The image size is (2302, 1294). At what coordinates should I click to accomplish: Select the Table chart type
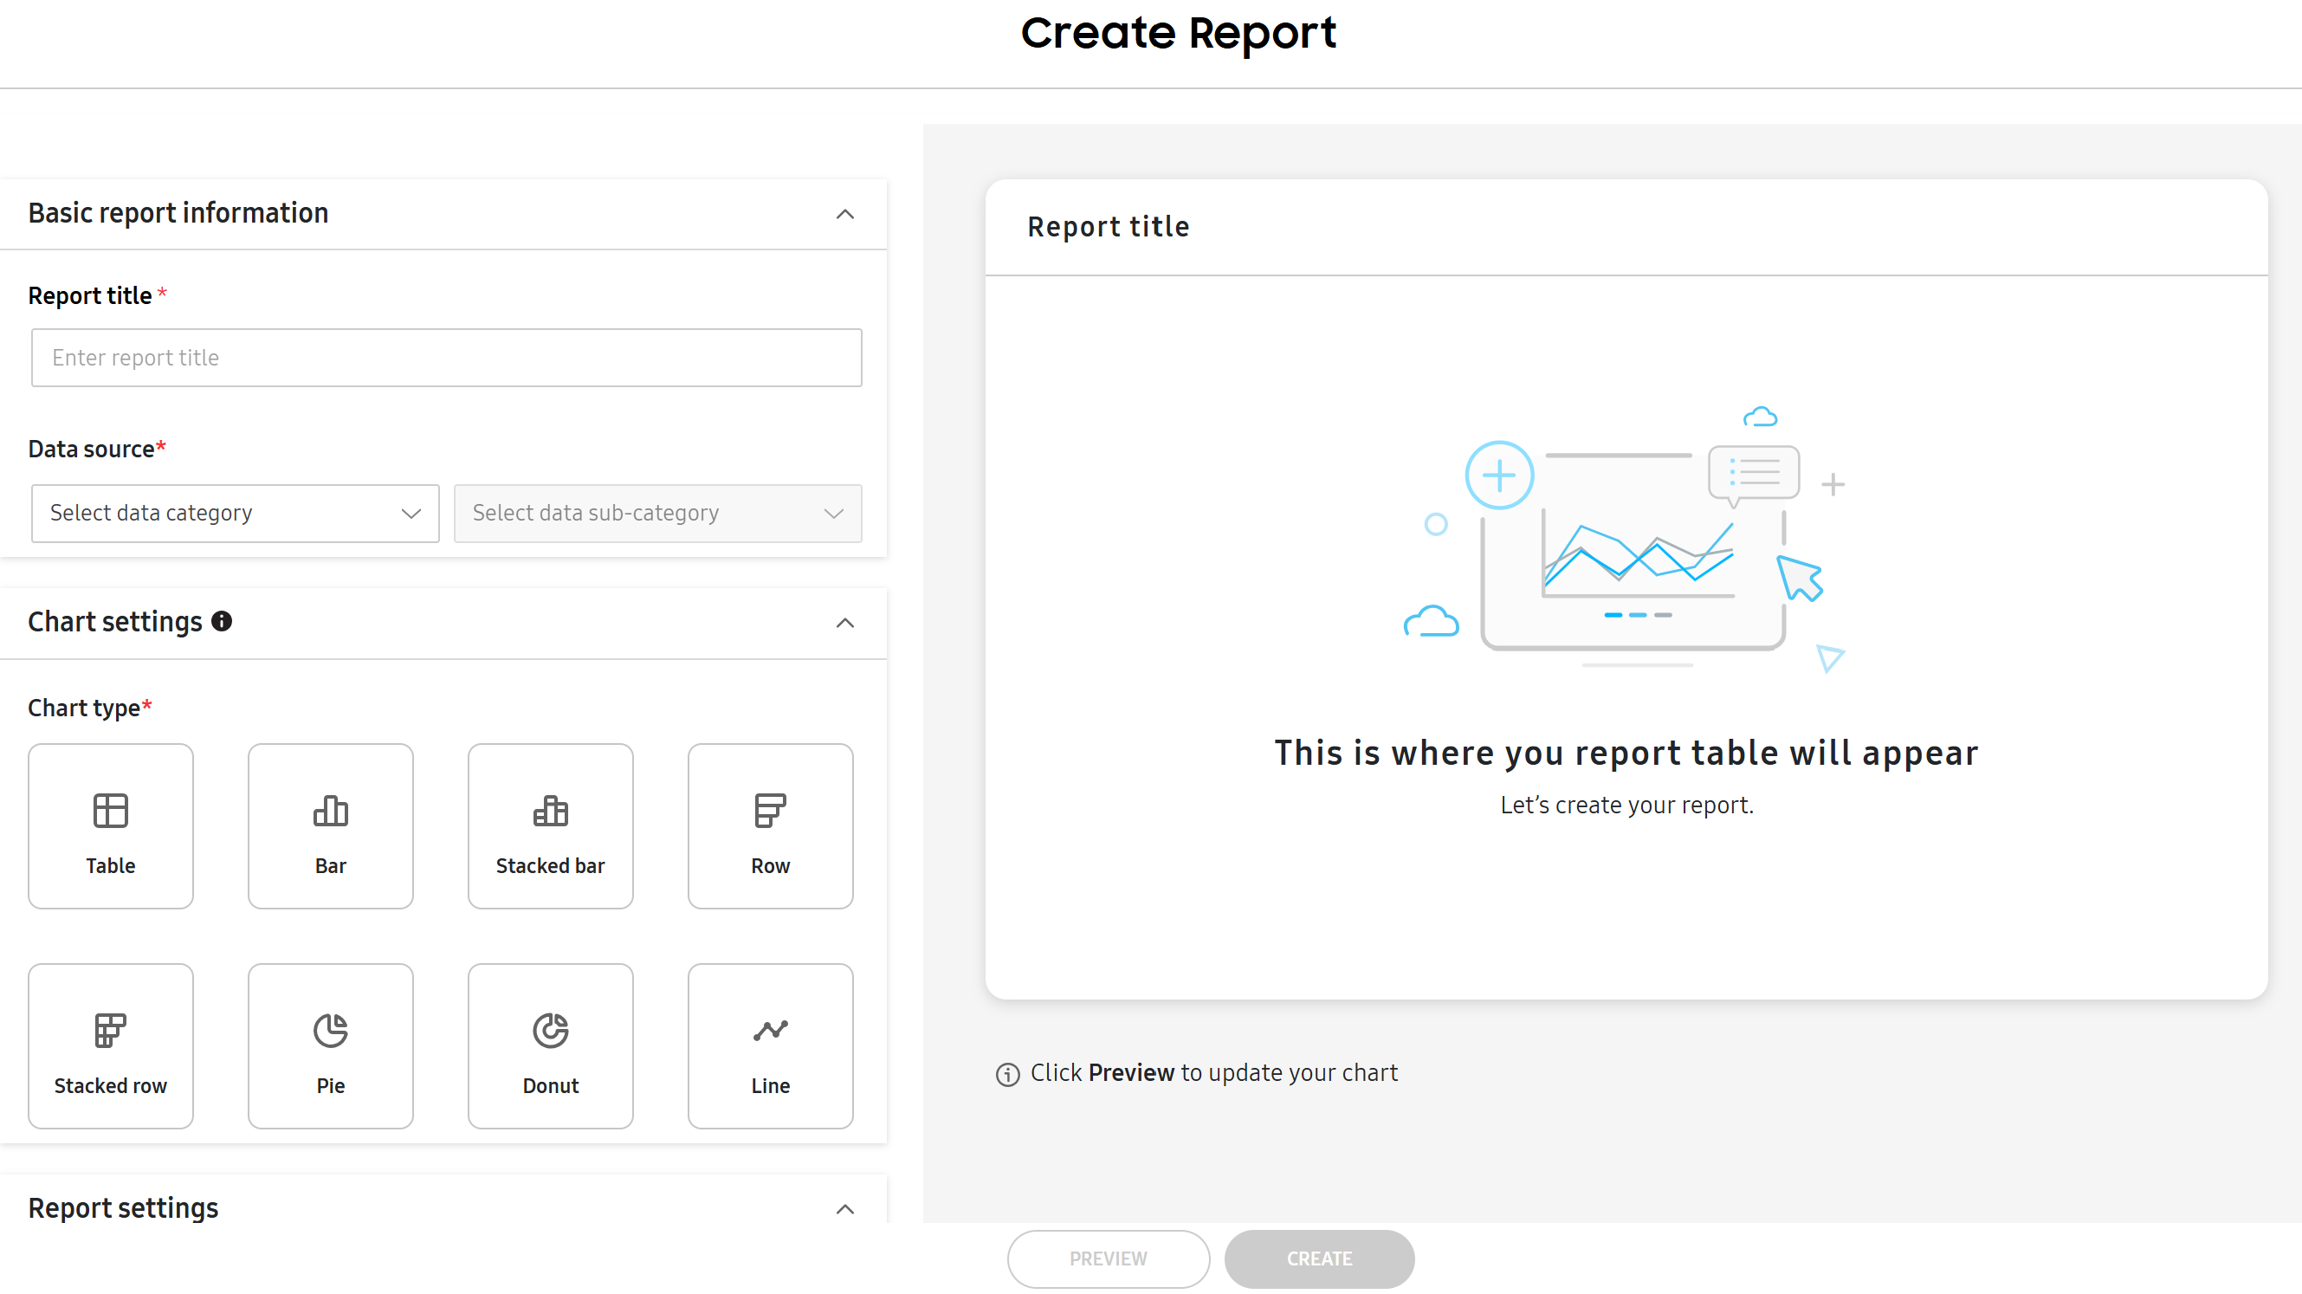pyautogui.click(x=111, y=825)
